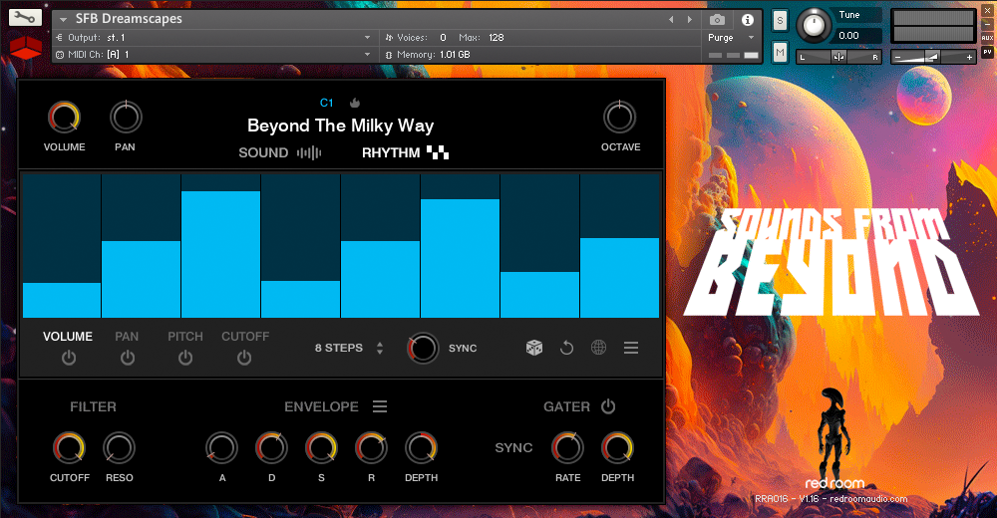The width and height of the screenshot is (997, 518).
Task: Select the PITCH sequencer lane
Action: (185, 337)
